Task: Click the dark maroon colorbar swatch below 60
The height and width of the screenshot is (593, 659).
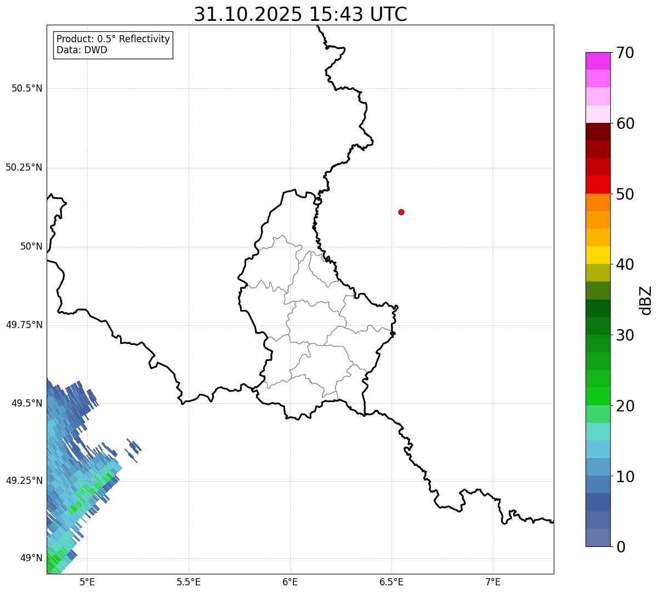Action: click(x=598, y=132)
